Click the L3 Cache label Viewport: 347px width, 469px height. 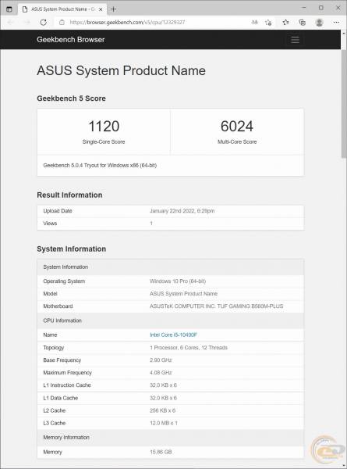click(x=55, y=423)
